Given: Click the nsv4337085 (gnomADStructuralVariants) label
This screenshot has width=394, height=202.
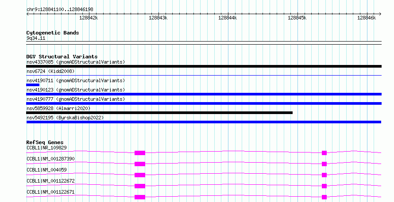Looking at the screenshot, I should 76,62.
